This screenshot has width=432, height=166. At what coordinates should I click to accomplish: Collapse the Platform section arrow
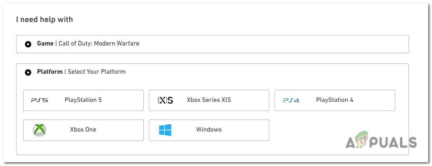[x=28, y=72]
